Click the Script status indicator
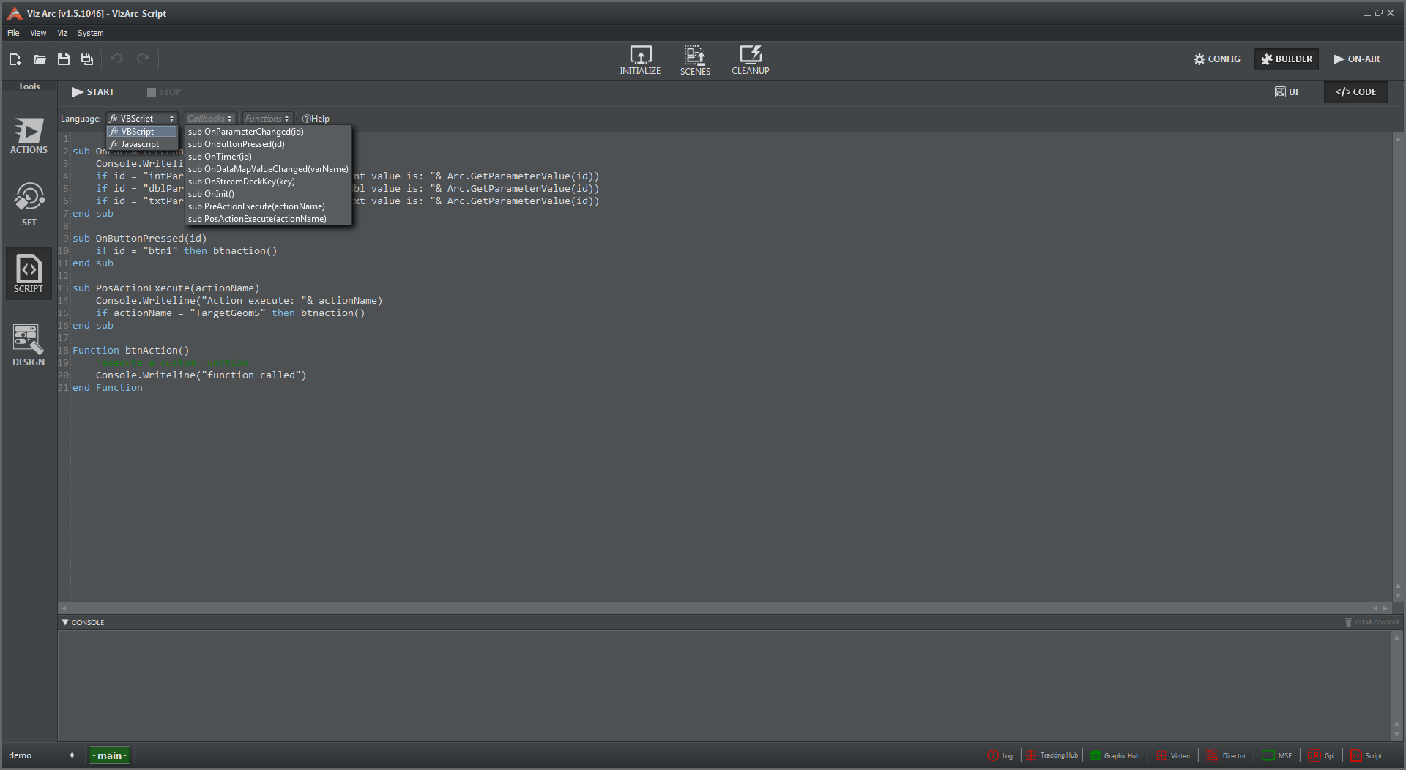This screenshot has width=1406, height=770. point(1366,755)
